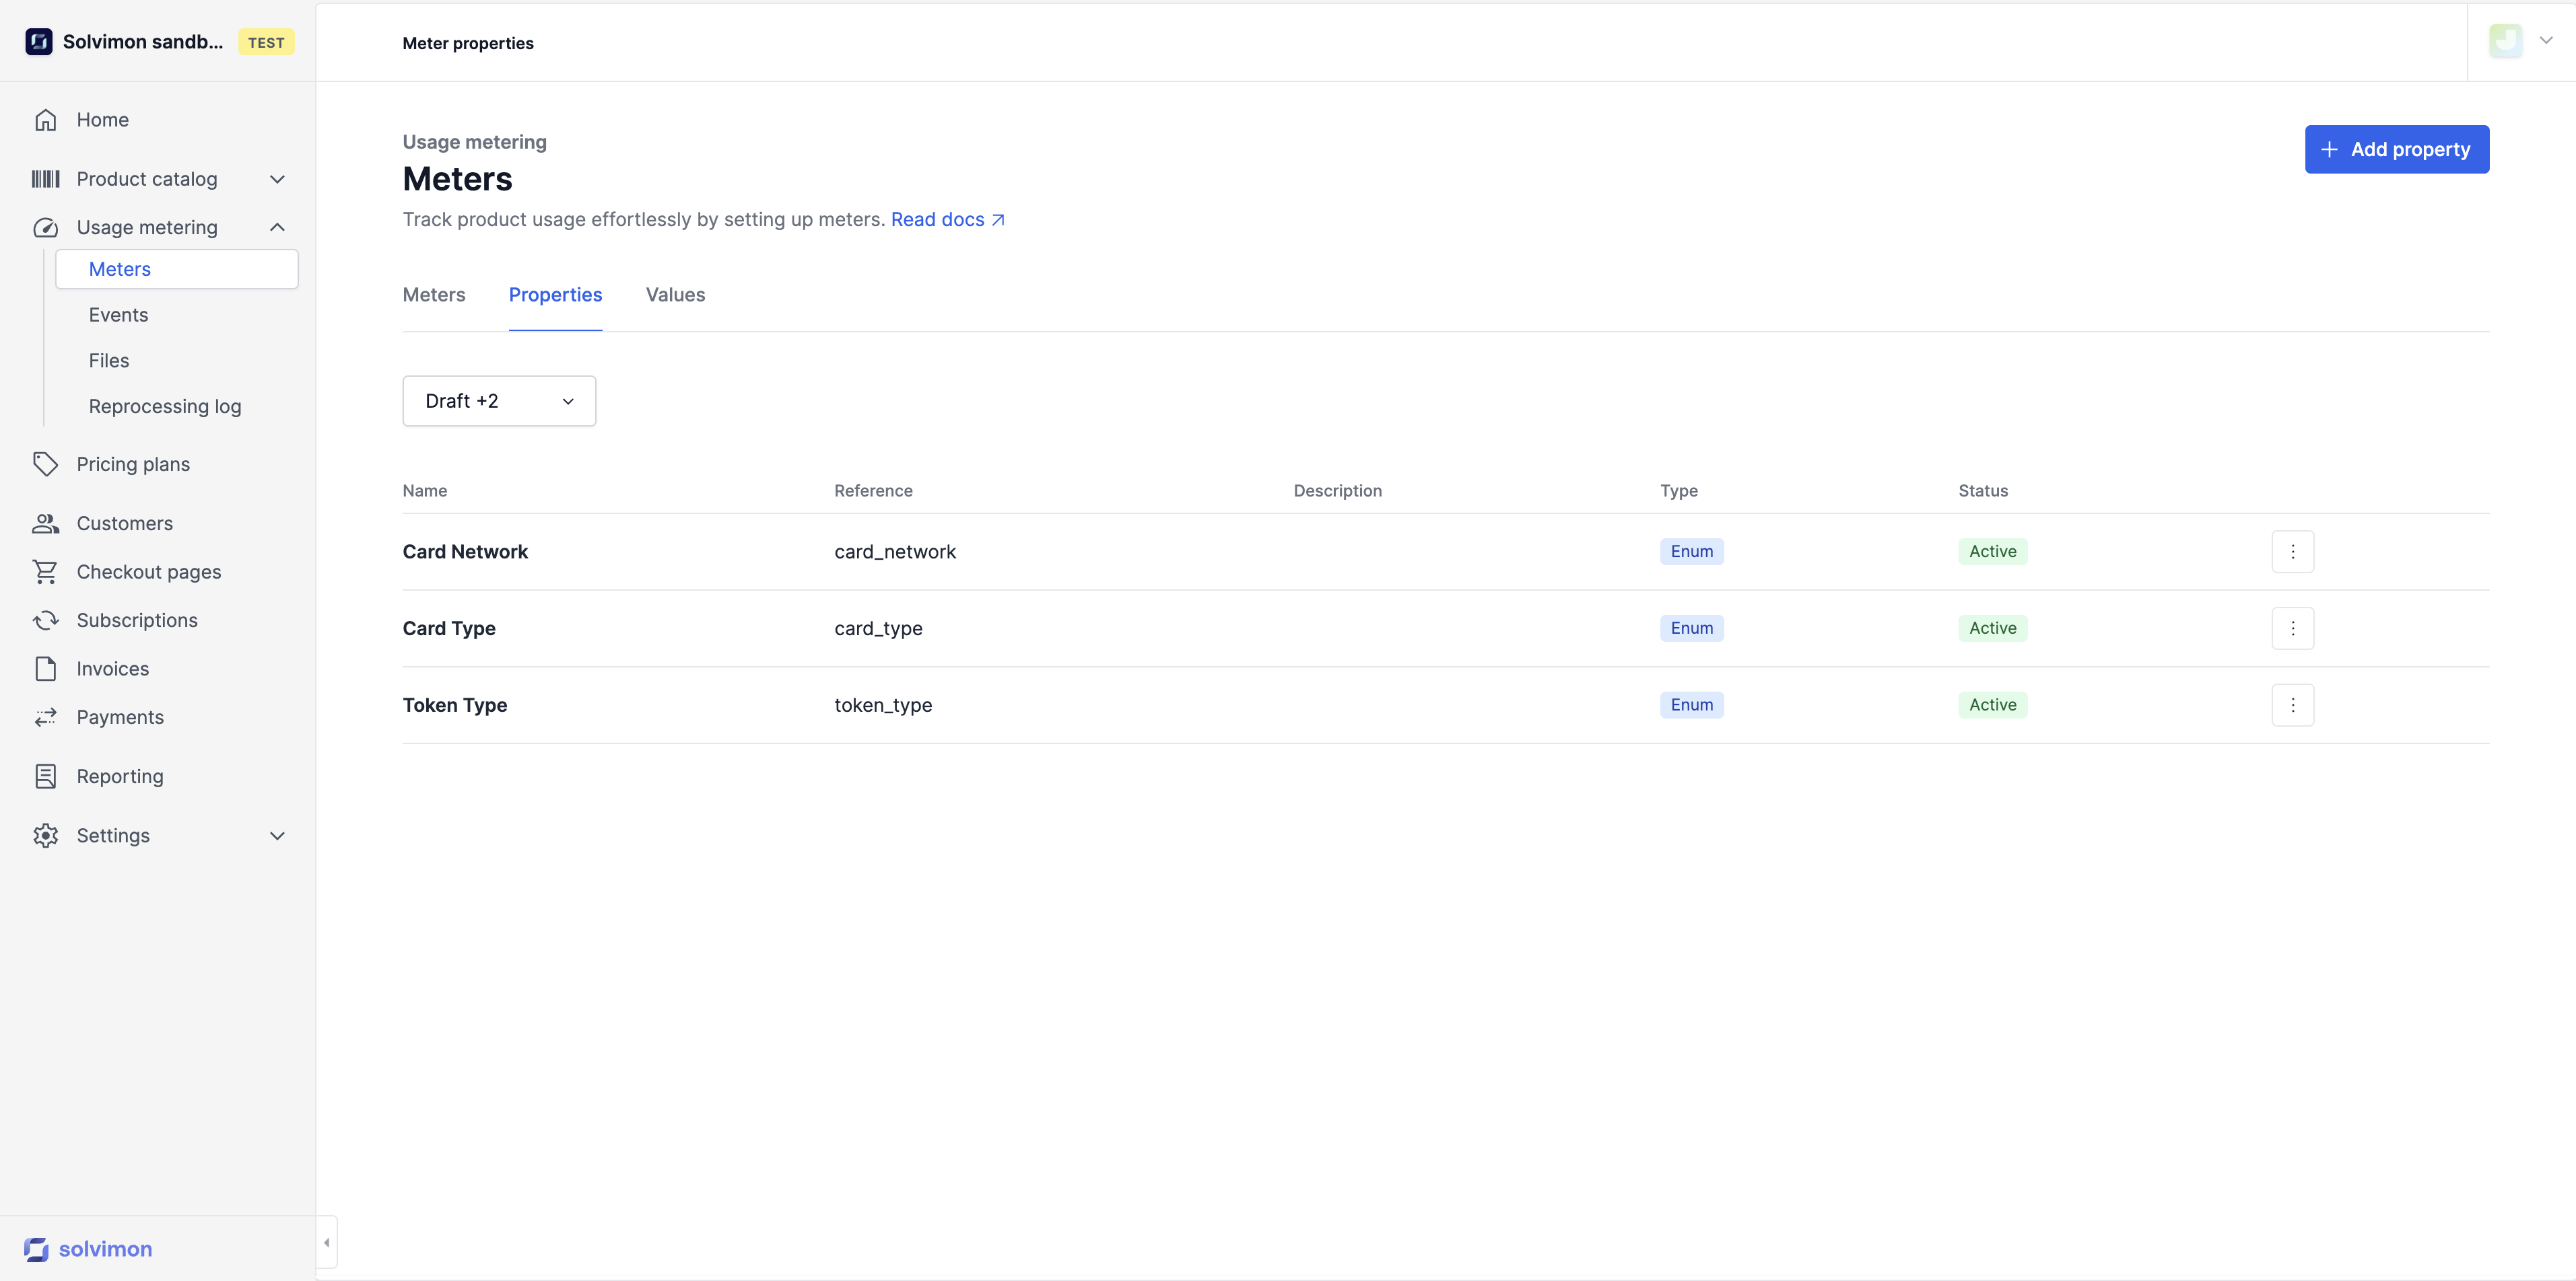Screen dimensions: 2576x1281
Task: Open Token Type row options menu
Action: [x=2292, y=704]
